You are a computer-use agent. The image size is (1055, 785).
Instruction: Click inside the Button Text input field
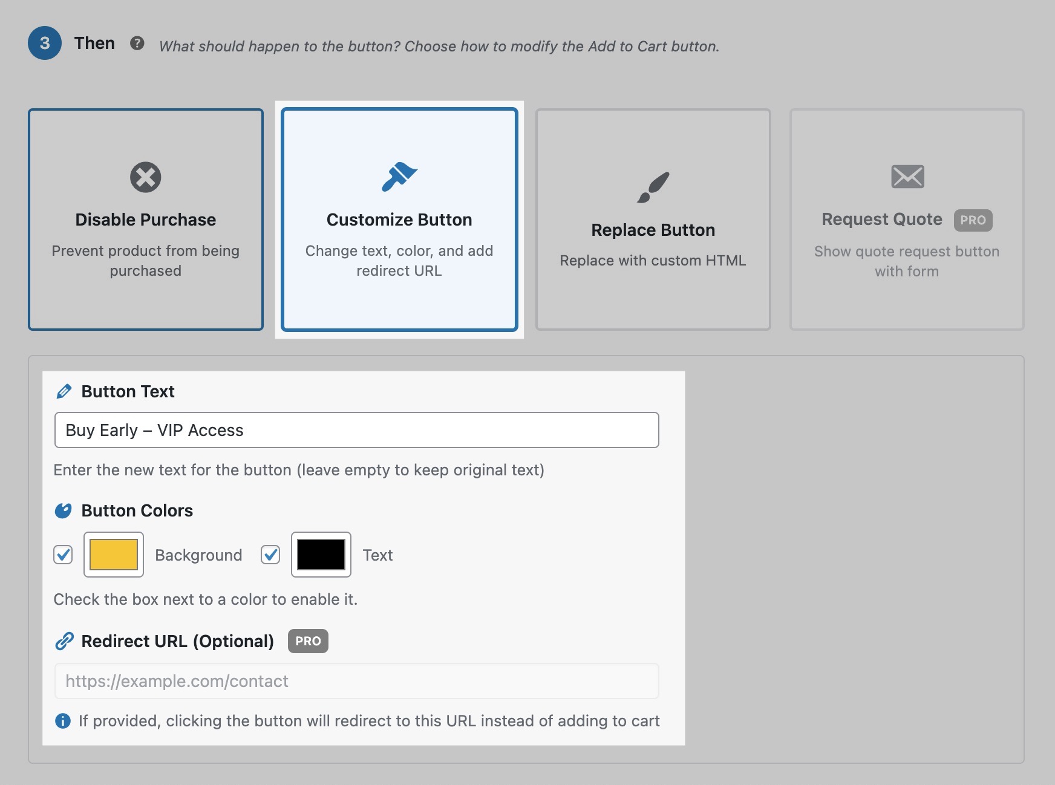click(356, 430)
